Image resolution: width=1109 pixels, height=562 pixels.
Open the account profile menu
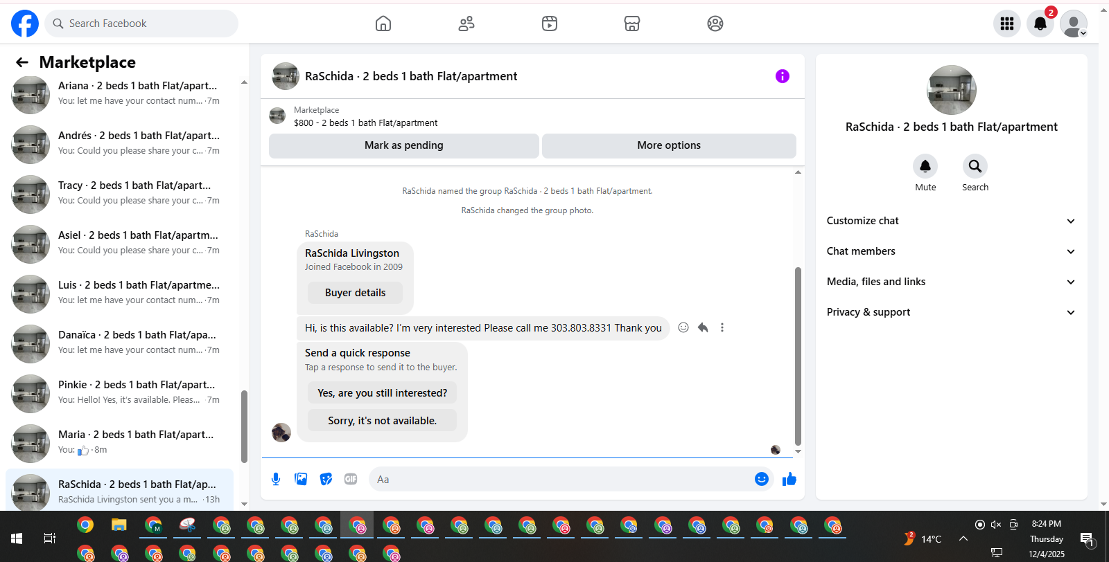(x=1074, y=24)
